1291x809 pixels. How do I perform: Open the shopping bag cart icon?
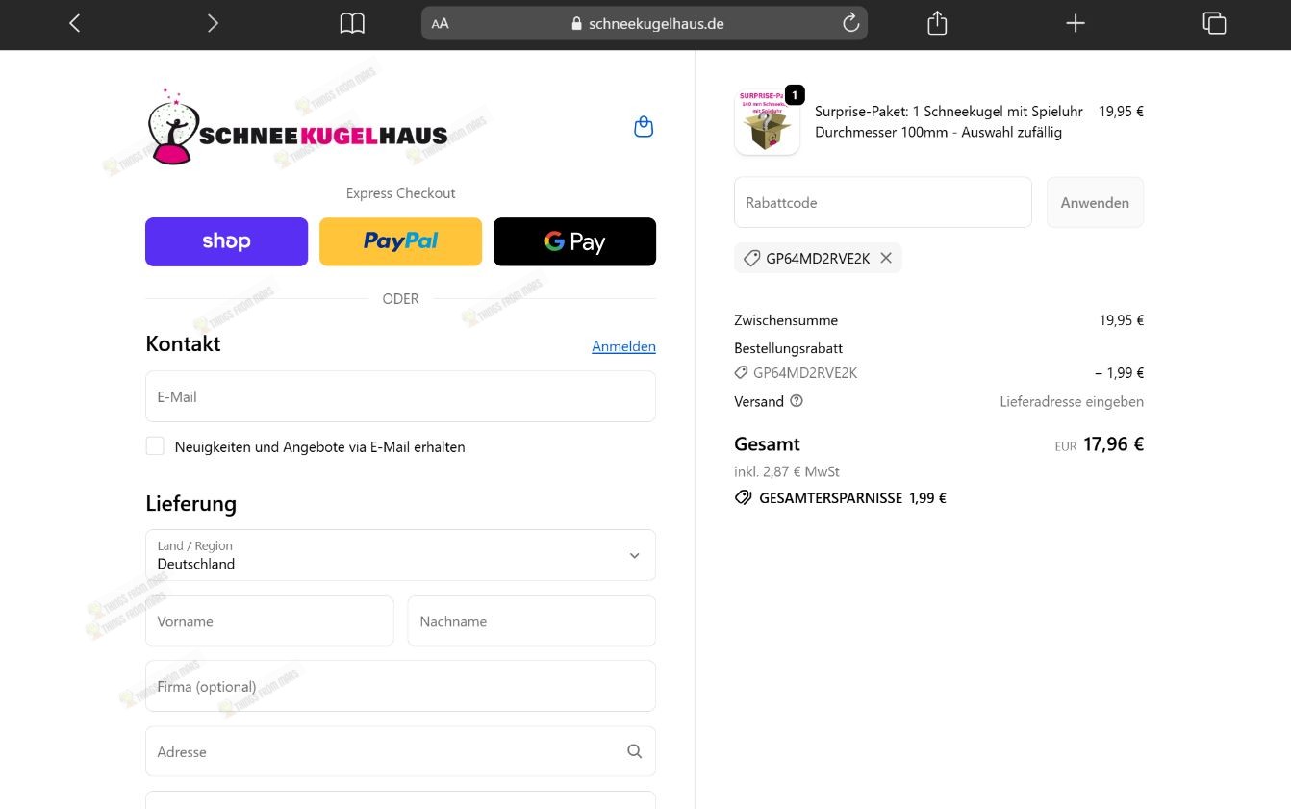tap(644, 127)
